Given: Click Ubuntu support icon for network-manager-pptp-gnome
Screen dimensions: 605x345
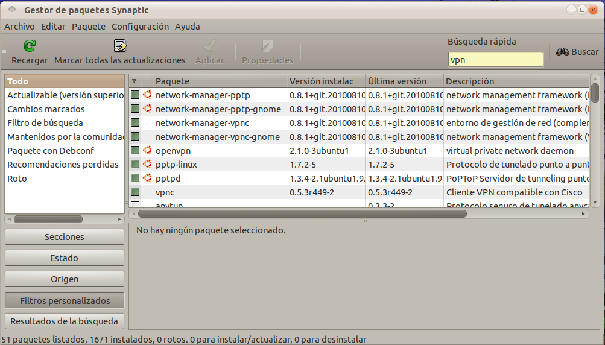Looking at the screenshot, I should [x=147, y=109].
